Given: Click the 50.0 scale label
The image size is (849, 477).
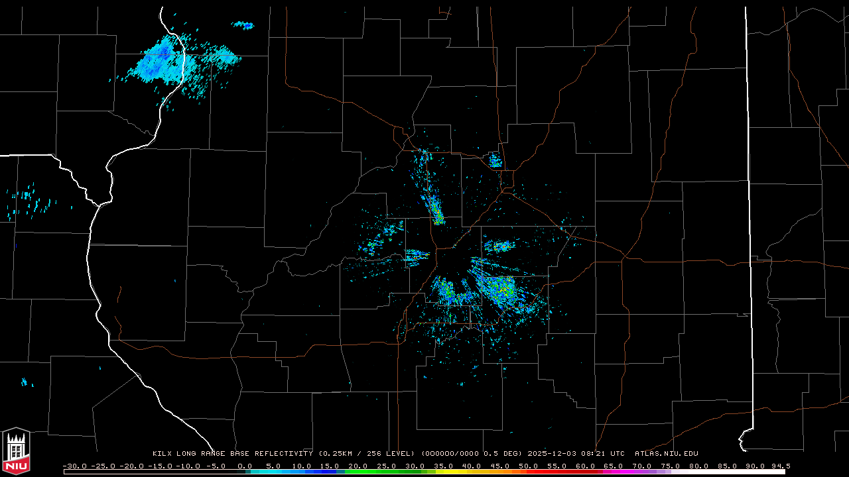Looking at the screenshot, I should click(529, 466).
